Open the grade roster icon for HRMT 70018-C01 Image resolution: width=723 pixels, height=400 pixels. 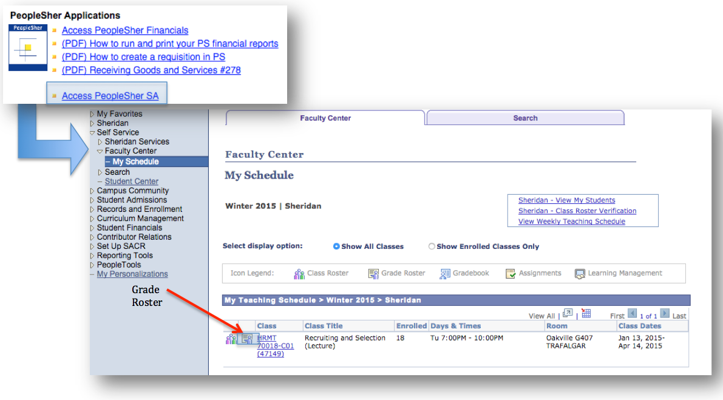[x=247, y=340]
